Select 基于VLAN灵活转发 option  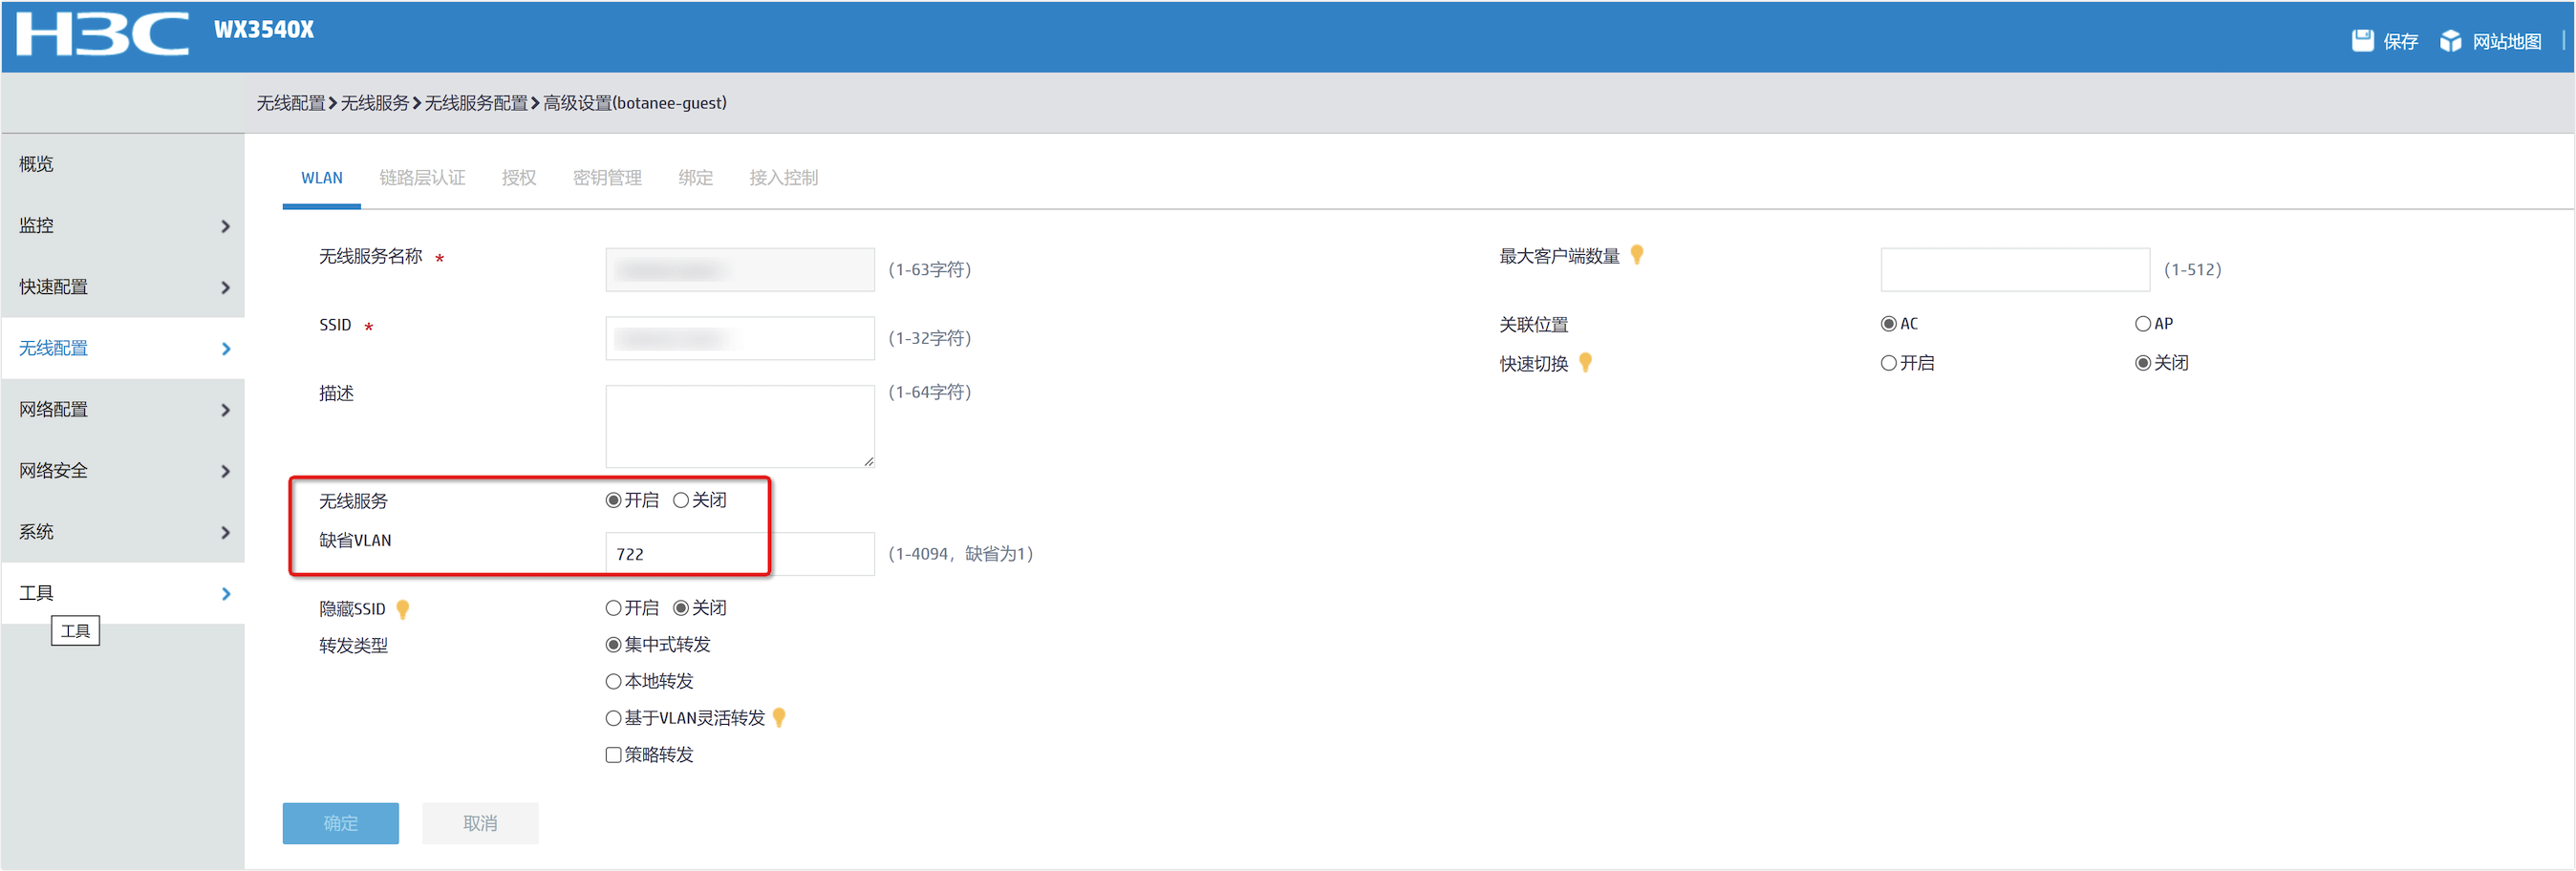pyautogui.click(x=613, y=718)
